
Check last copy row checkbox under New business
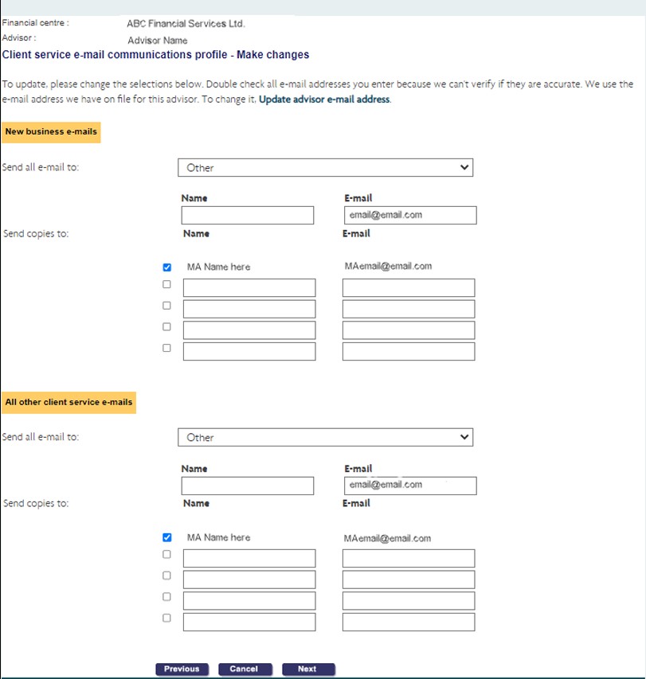[x=166, y=348]
